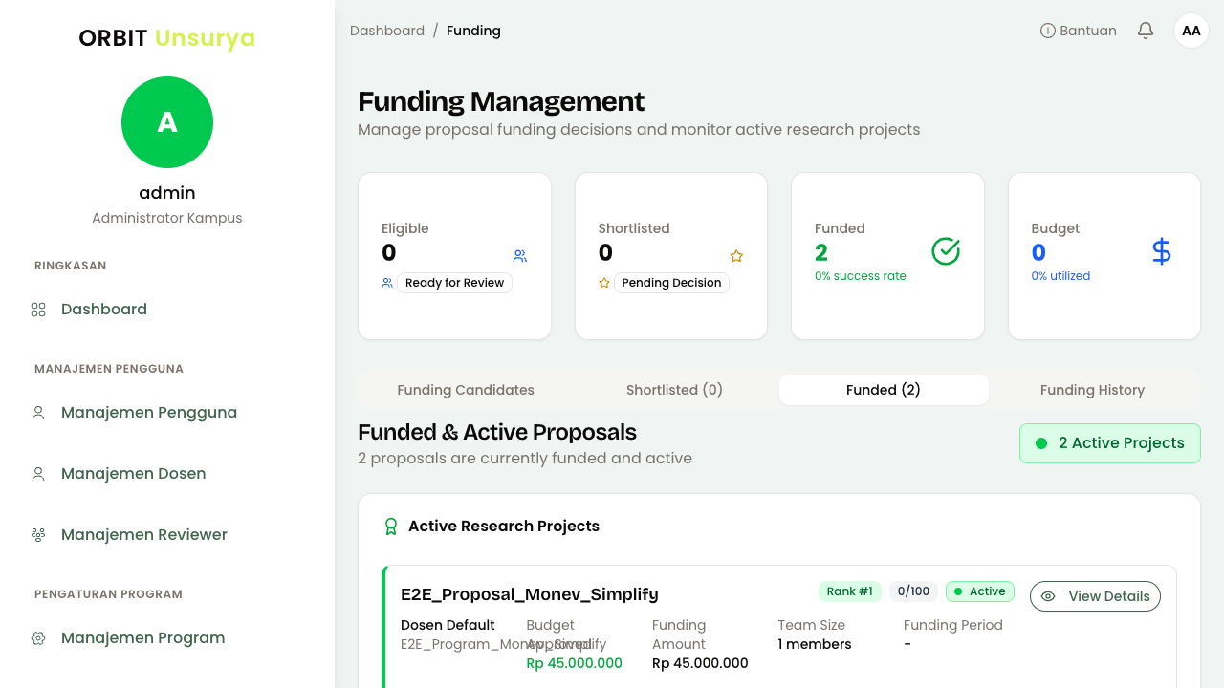This screenshot has height=688, width=1224.
Task: Click the Funding breadcrumb item
Action: (x=473, y=31)
